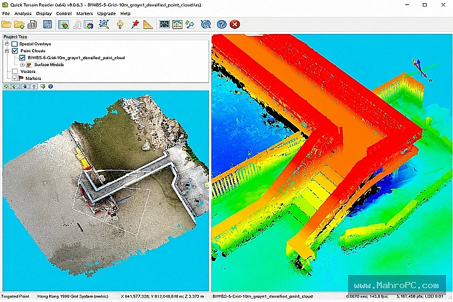Uncheck the Point Clouds checkbox
Viewport: 453px width, 302px height.
14,51
